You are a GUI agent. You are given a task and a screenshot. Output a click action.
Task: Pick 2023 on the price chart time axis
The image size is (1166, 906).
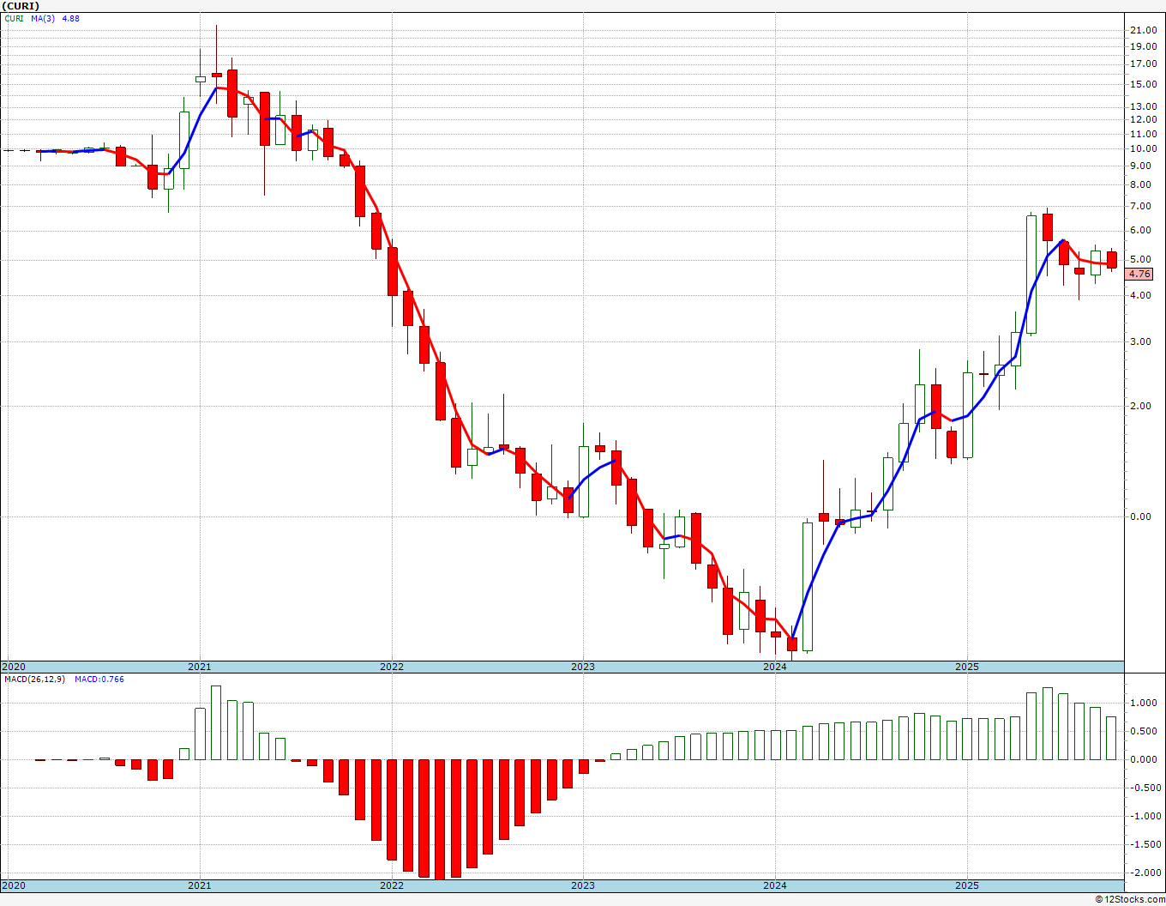pos(583,667)
